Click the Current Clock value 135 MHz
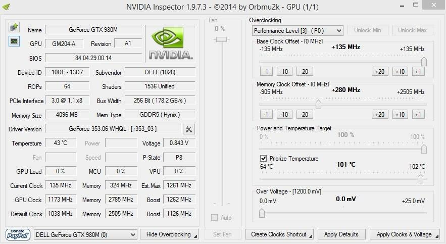 [61, 185]
